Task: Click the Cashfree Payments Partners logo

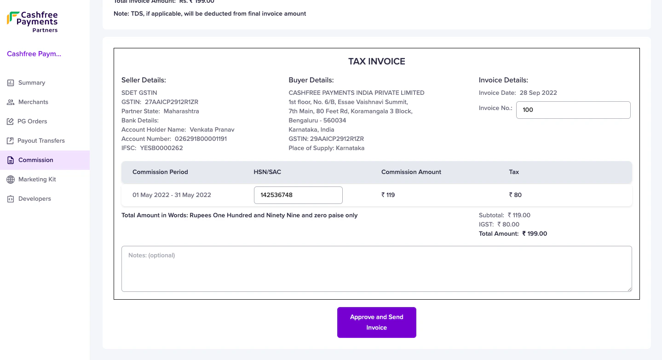Action: (32, 22)
